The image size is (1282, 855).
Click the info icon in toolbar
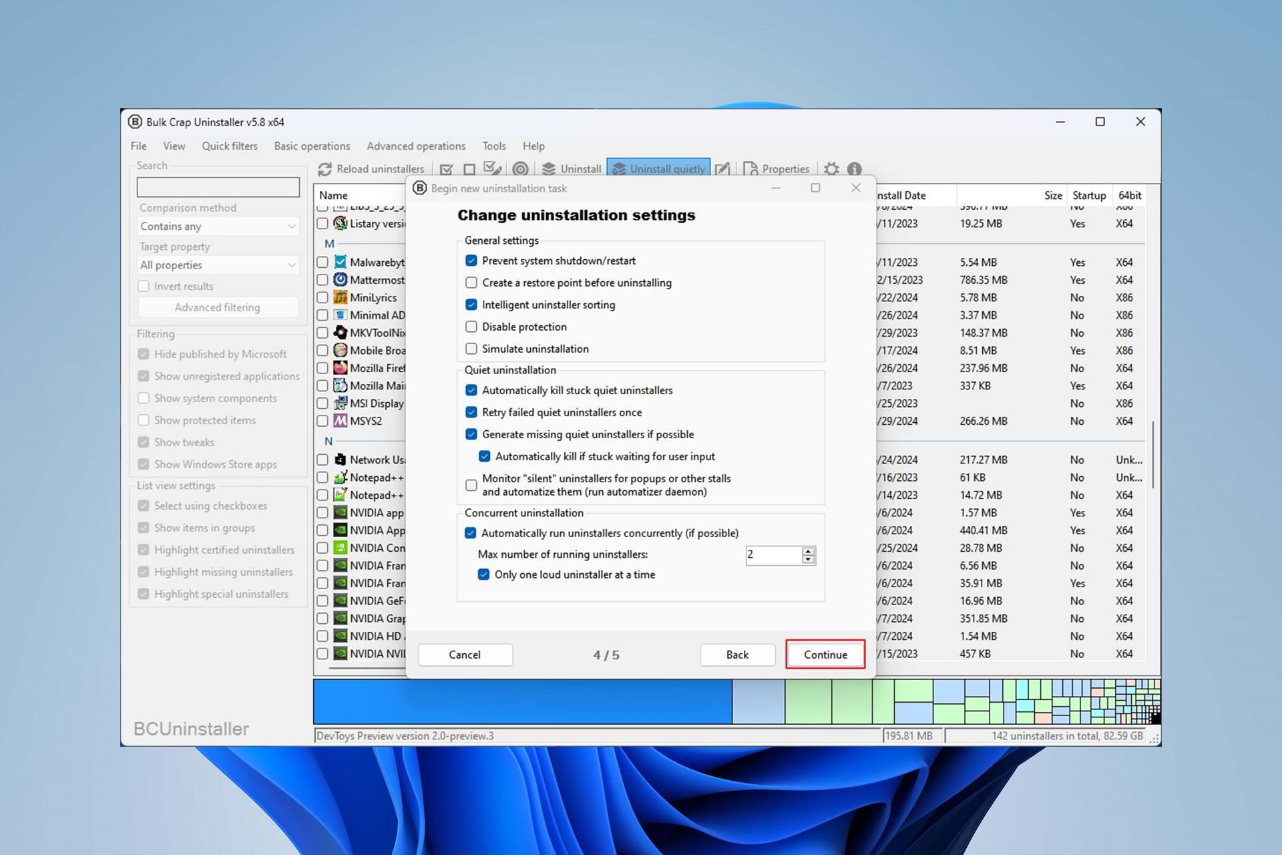(855, 168)
